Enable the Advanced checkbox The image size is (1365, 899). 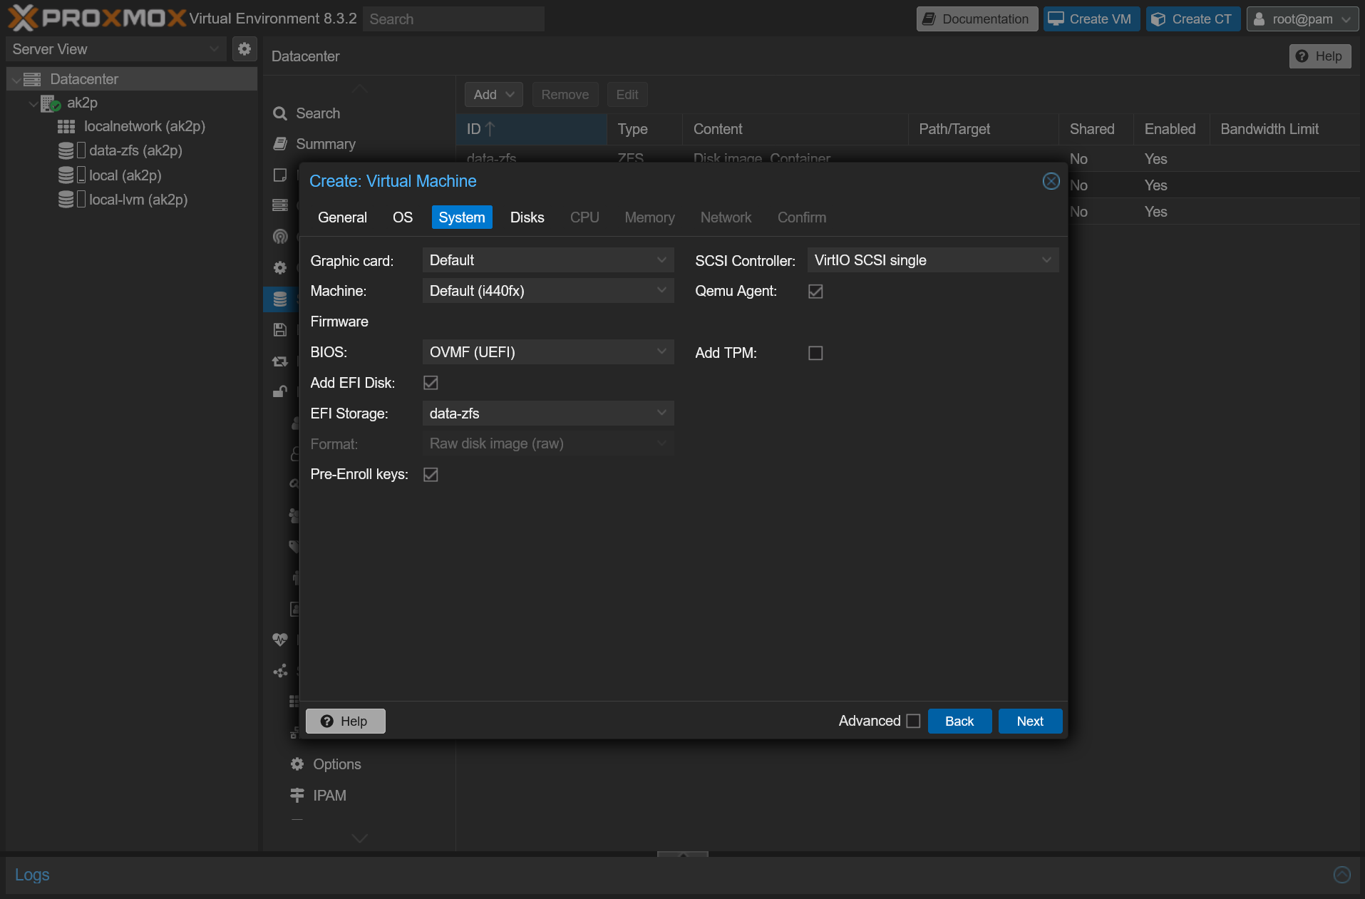coord(913,721)
